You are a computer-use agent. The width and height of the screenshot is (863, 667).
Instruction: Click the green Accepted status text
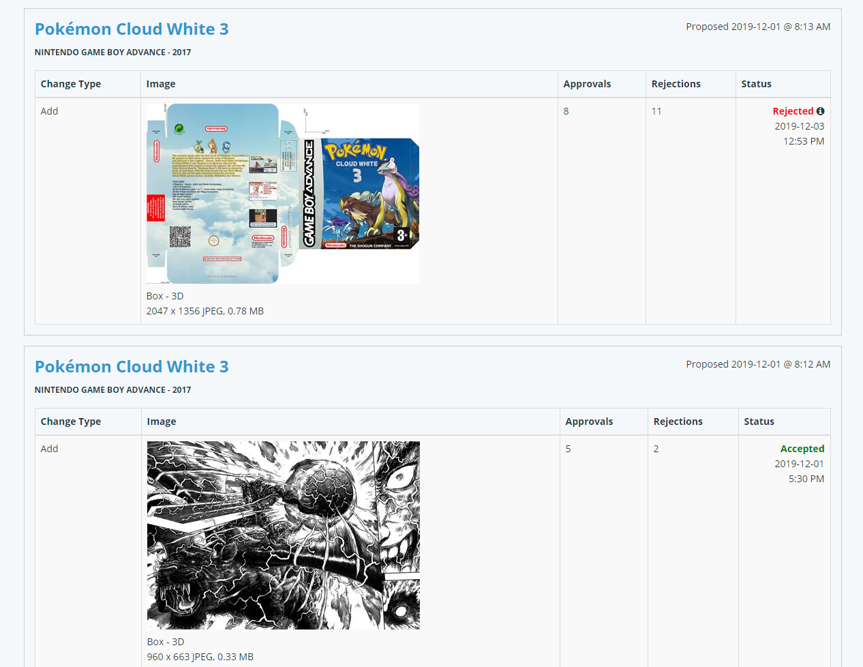point(802,449)
